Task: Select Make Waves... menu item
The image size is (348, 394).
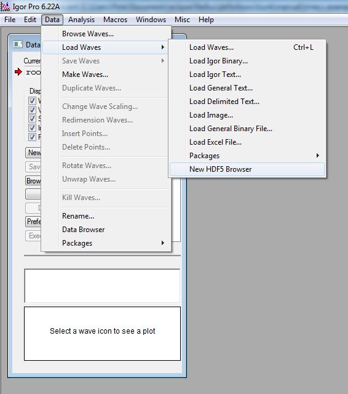Action: point(106,74)
